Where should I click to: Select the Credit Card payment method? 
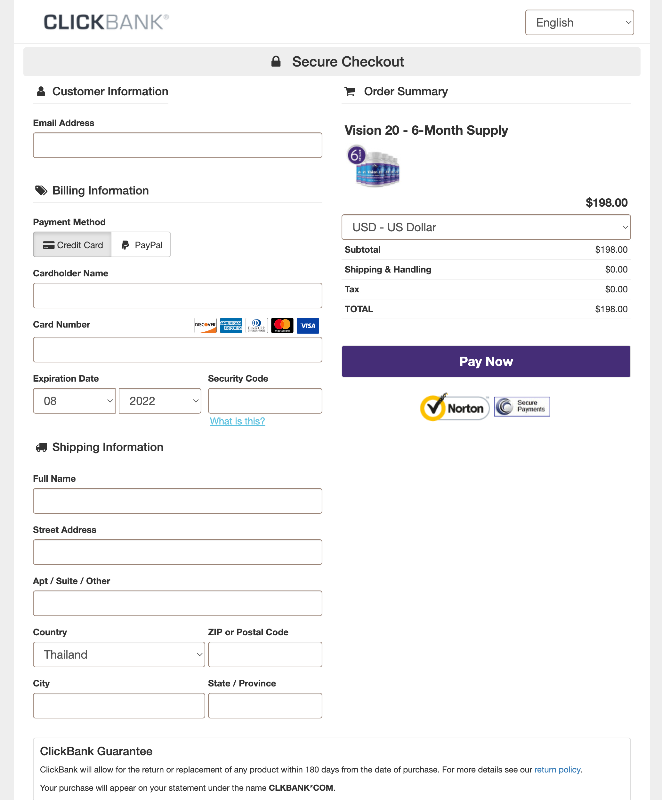[72, 244]
